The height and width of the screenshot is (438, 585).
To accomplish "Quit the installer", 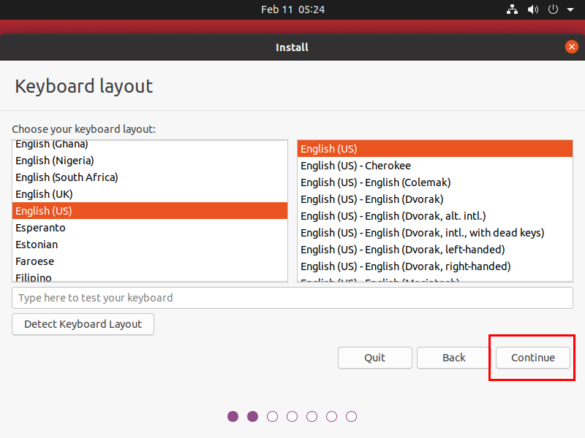I will click(374, 358).
